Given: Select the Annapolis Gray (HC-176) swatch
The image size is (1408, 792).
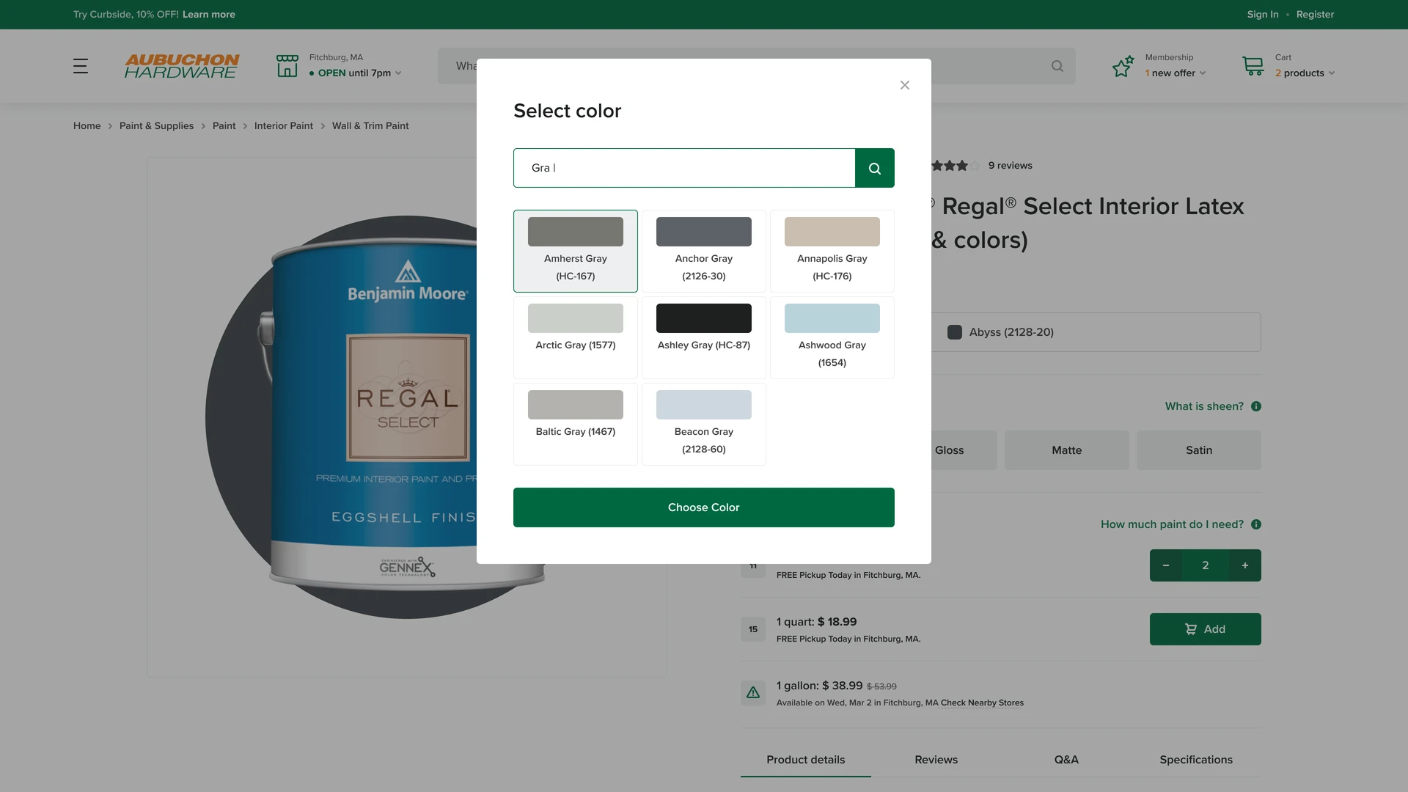Looking at the screenshot, I should tap(832, 251).
